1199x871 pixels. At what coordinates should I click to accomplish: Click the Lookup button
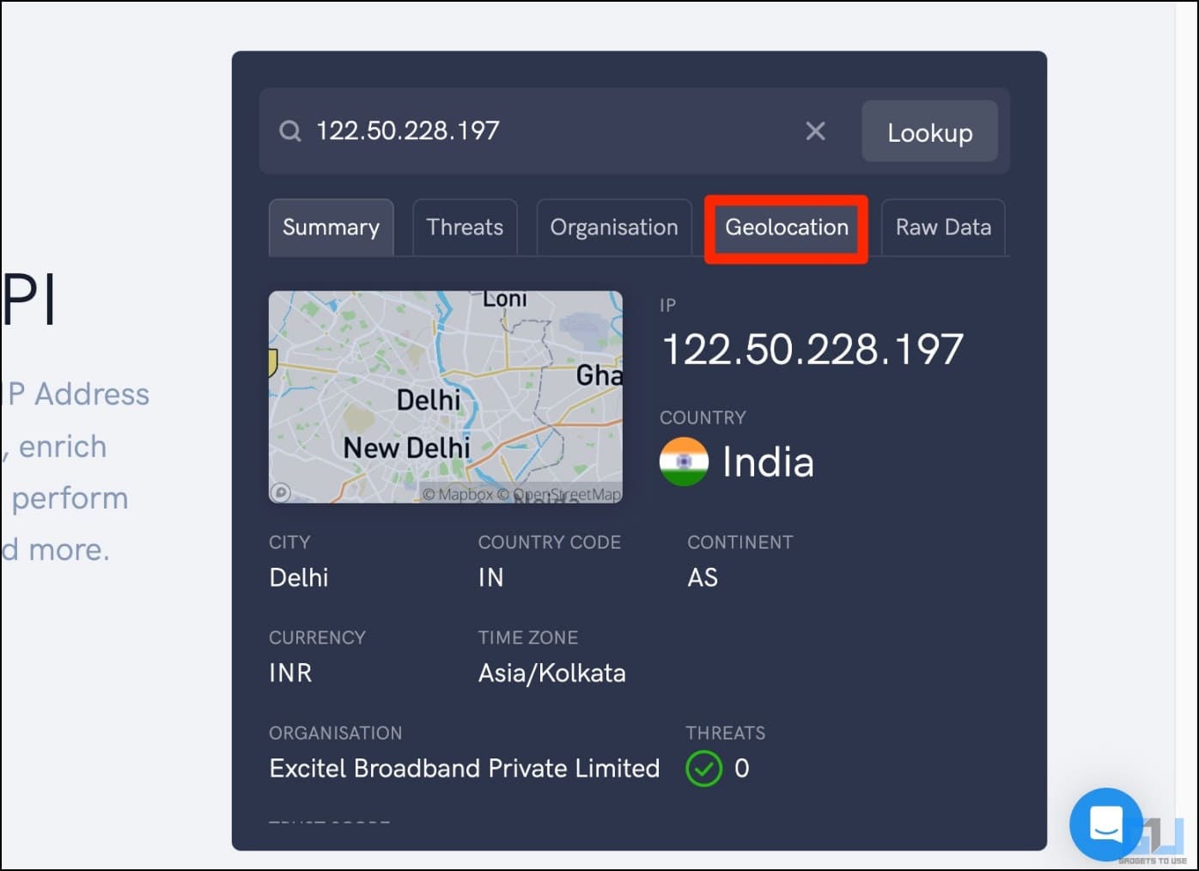(x=929, y=131)
